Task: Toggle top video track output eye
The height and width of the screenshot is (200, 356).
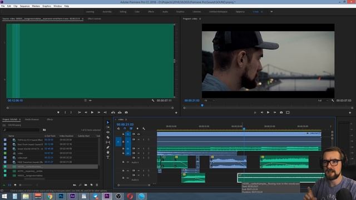Action: tap(139, 134)
